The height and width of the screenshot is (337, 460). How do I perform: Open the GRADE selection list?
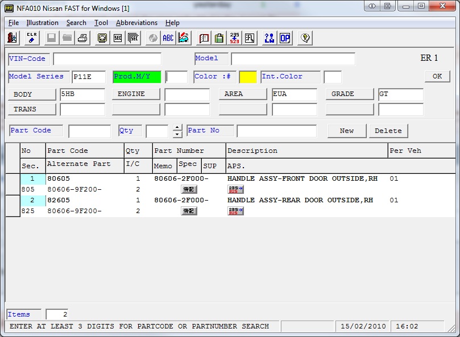coord(349,94)
